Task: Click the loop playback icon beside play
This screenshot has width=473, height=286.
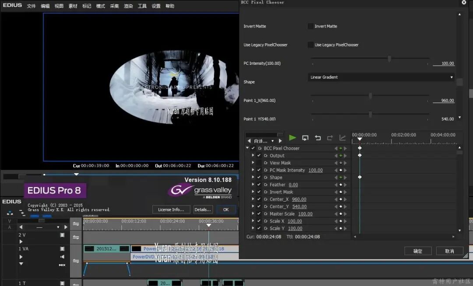Action: (305, 138)
